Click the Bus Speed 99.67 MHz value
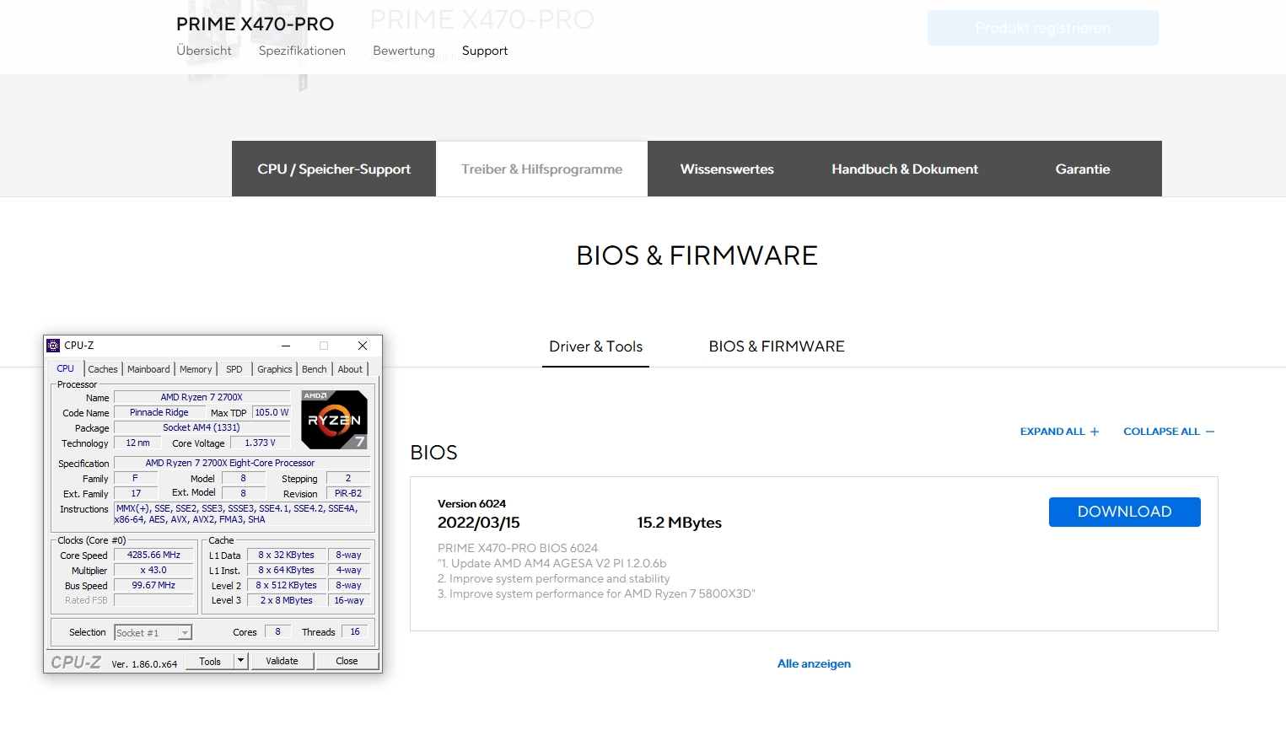Screen dimensions: 1286x746 click(x=153, y=585)
